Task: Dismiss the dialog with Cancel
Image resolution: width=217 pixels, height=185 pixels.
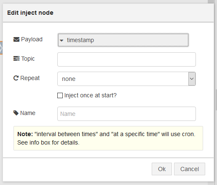Action: (x=190, y=169)
